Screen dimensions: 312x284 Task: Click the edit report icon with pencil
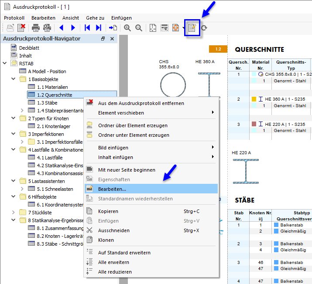click(192, 28)
